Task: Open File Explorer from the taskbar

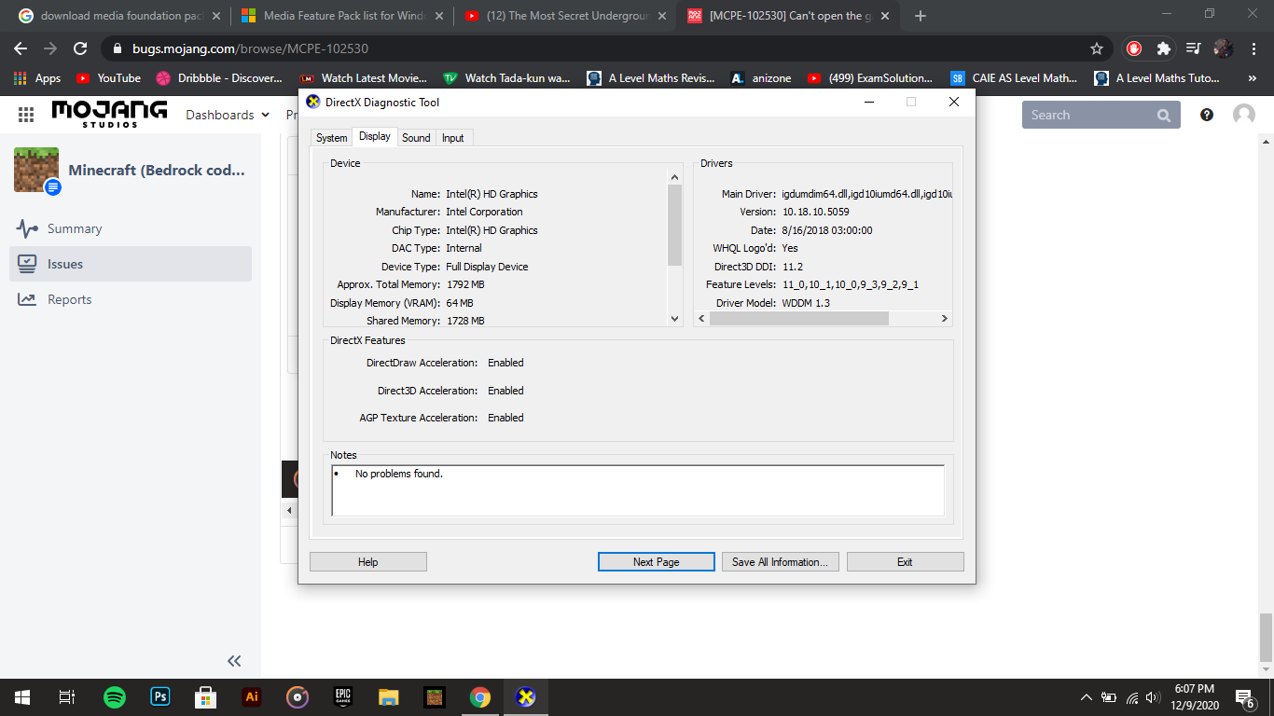Action: pos(389,697)
